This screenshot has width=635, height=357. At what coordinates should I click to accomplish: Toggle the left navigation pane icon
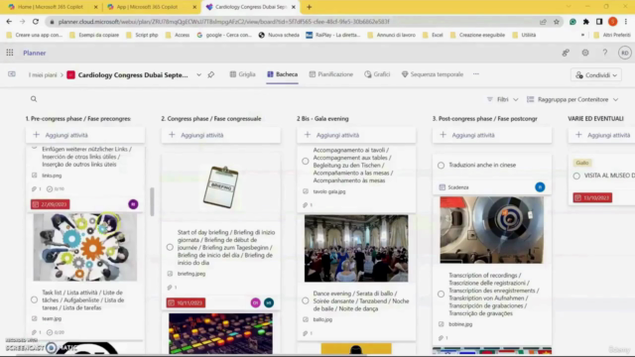click(x=12, y=74)
